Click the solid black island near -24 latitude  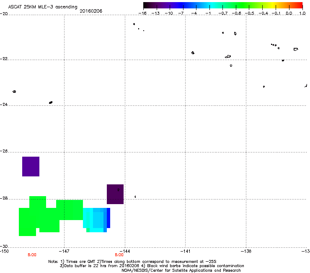coord(51,102)
